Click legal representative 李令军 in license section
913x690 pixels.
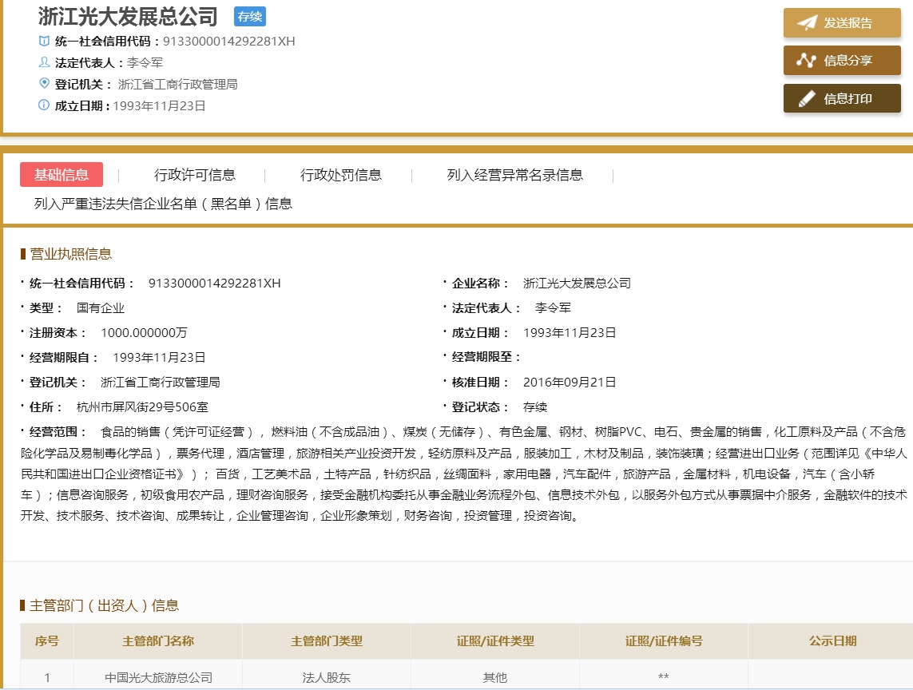point(553,308)
